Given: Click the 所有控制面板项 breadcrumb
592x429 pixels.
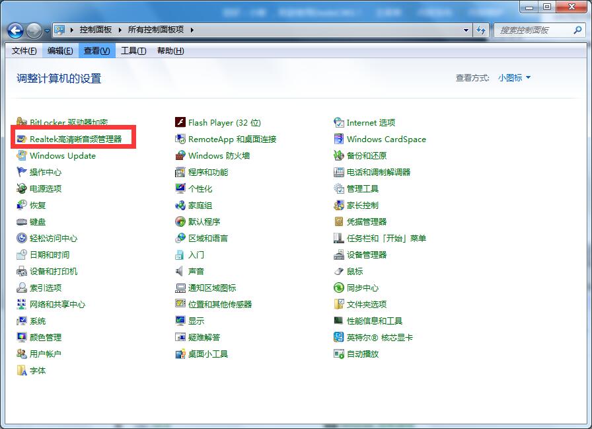Looking at the screenshot, I should [156, 30].
